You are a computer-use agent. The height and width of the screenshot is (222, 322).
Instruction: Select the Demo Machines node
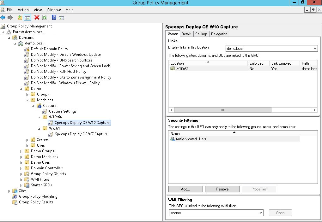coord(44,157)
